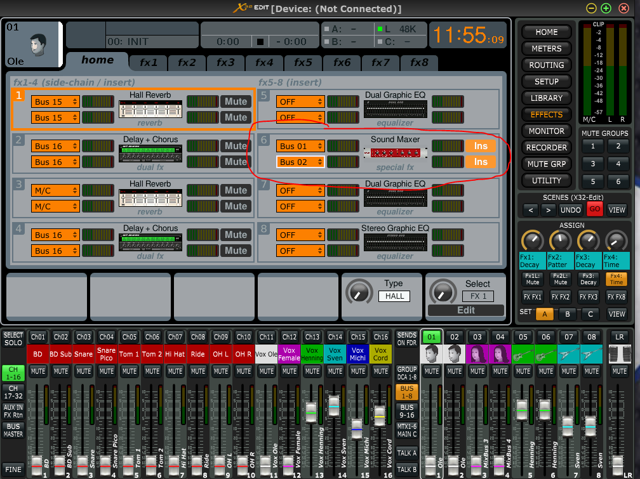This screenshot has height=479, width=640.
Task: Open the Delay + Chorus unit in FX slot 2
Action: click(150, 154)
